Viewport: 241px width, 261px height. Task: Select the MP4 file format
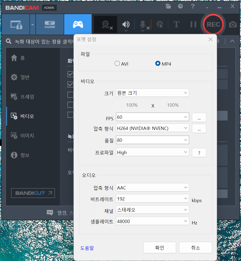pos(158,63)
